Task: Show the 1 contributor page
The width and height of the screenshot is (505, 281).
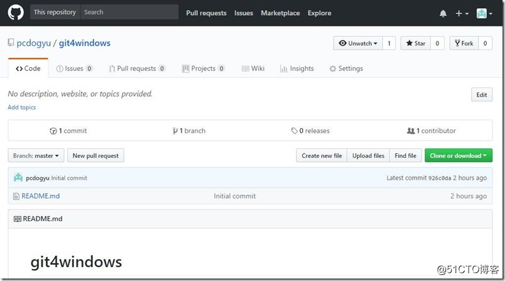Action: (x=432, y=131)
